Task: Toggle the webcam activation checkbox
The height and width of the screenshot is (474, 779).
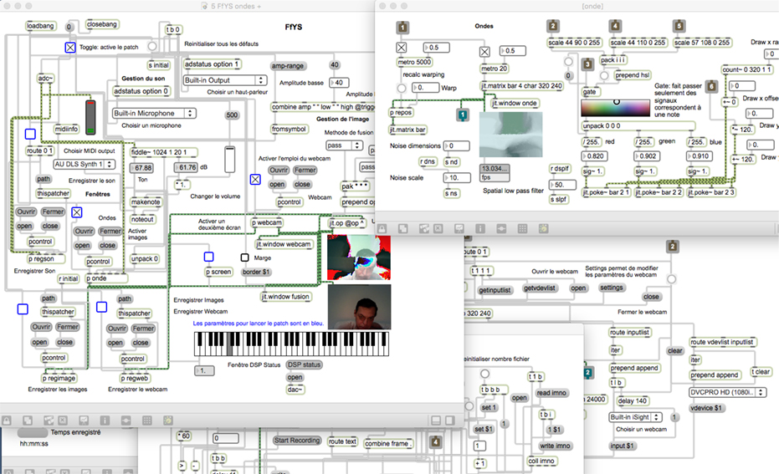Action: coord(255,178)
